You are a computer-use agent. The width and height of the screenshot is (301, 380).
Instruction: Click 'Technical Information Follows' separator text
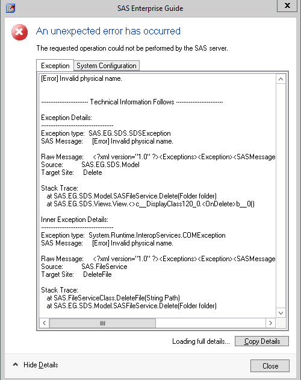pyautogui.click(x=132, y=102)
